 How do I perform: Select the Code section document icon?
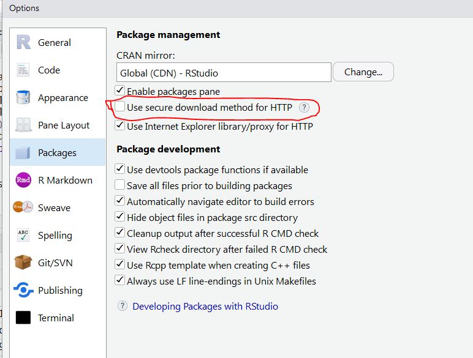(x=23, y=70)
